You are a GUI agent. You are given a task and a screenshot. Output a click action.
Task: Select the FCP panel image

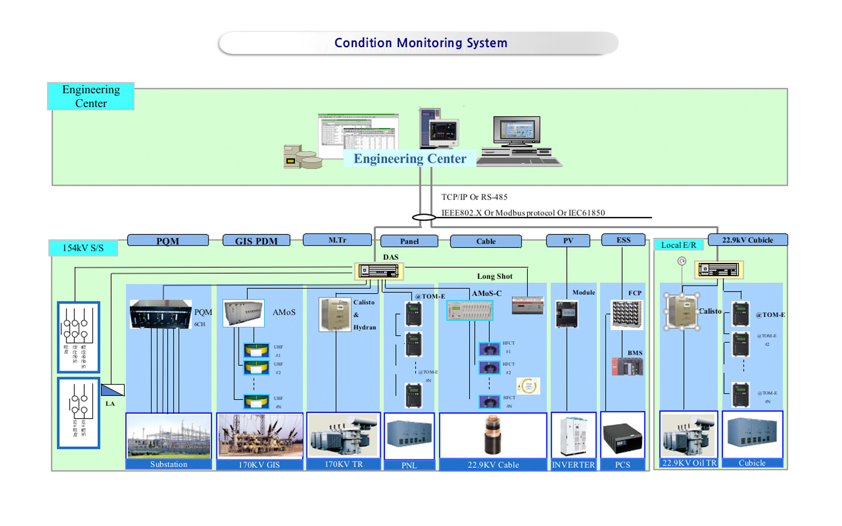coord(626,314)
